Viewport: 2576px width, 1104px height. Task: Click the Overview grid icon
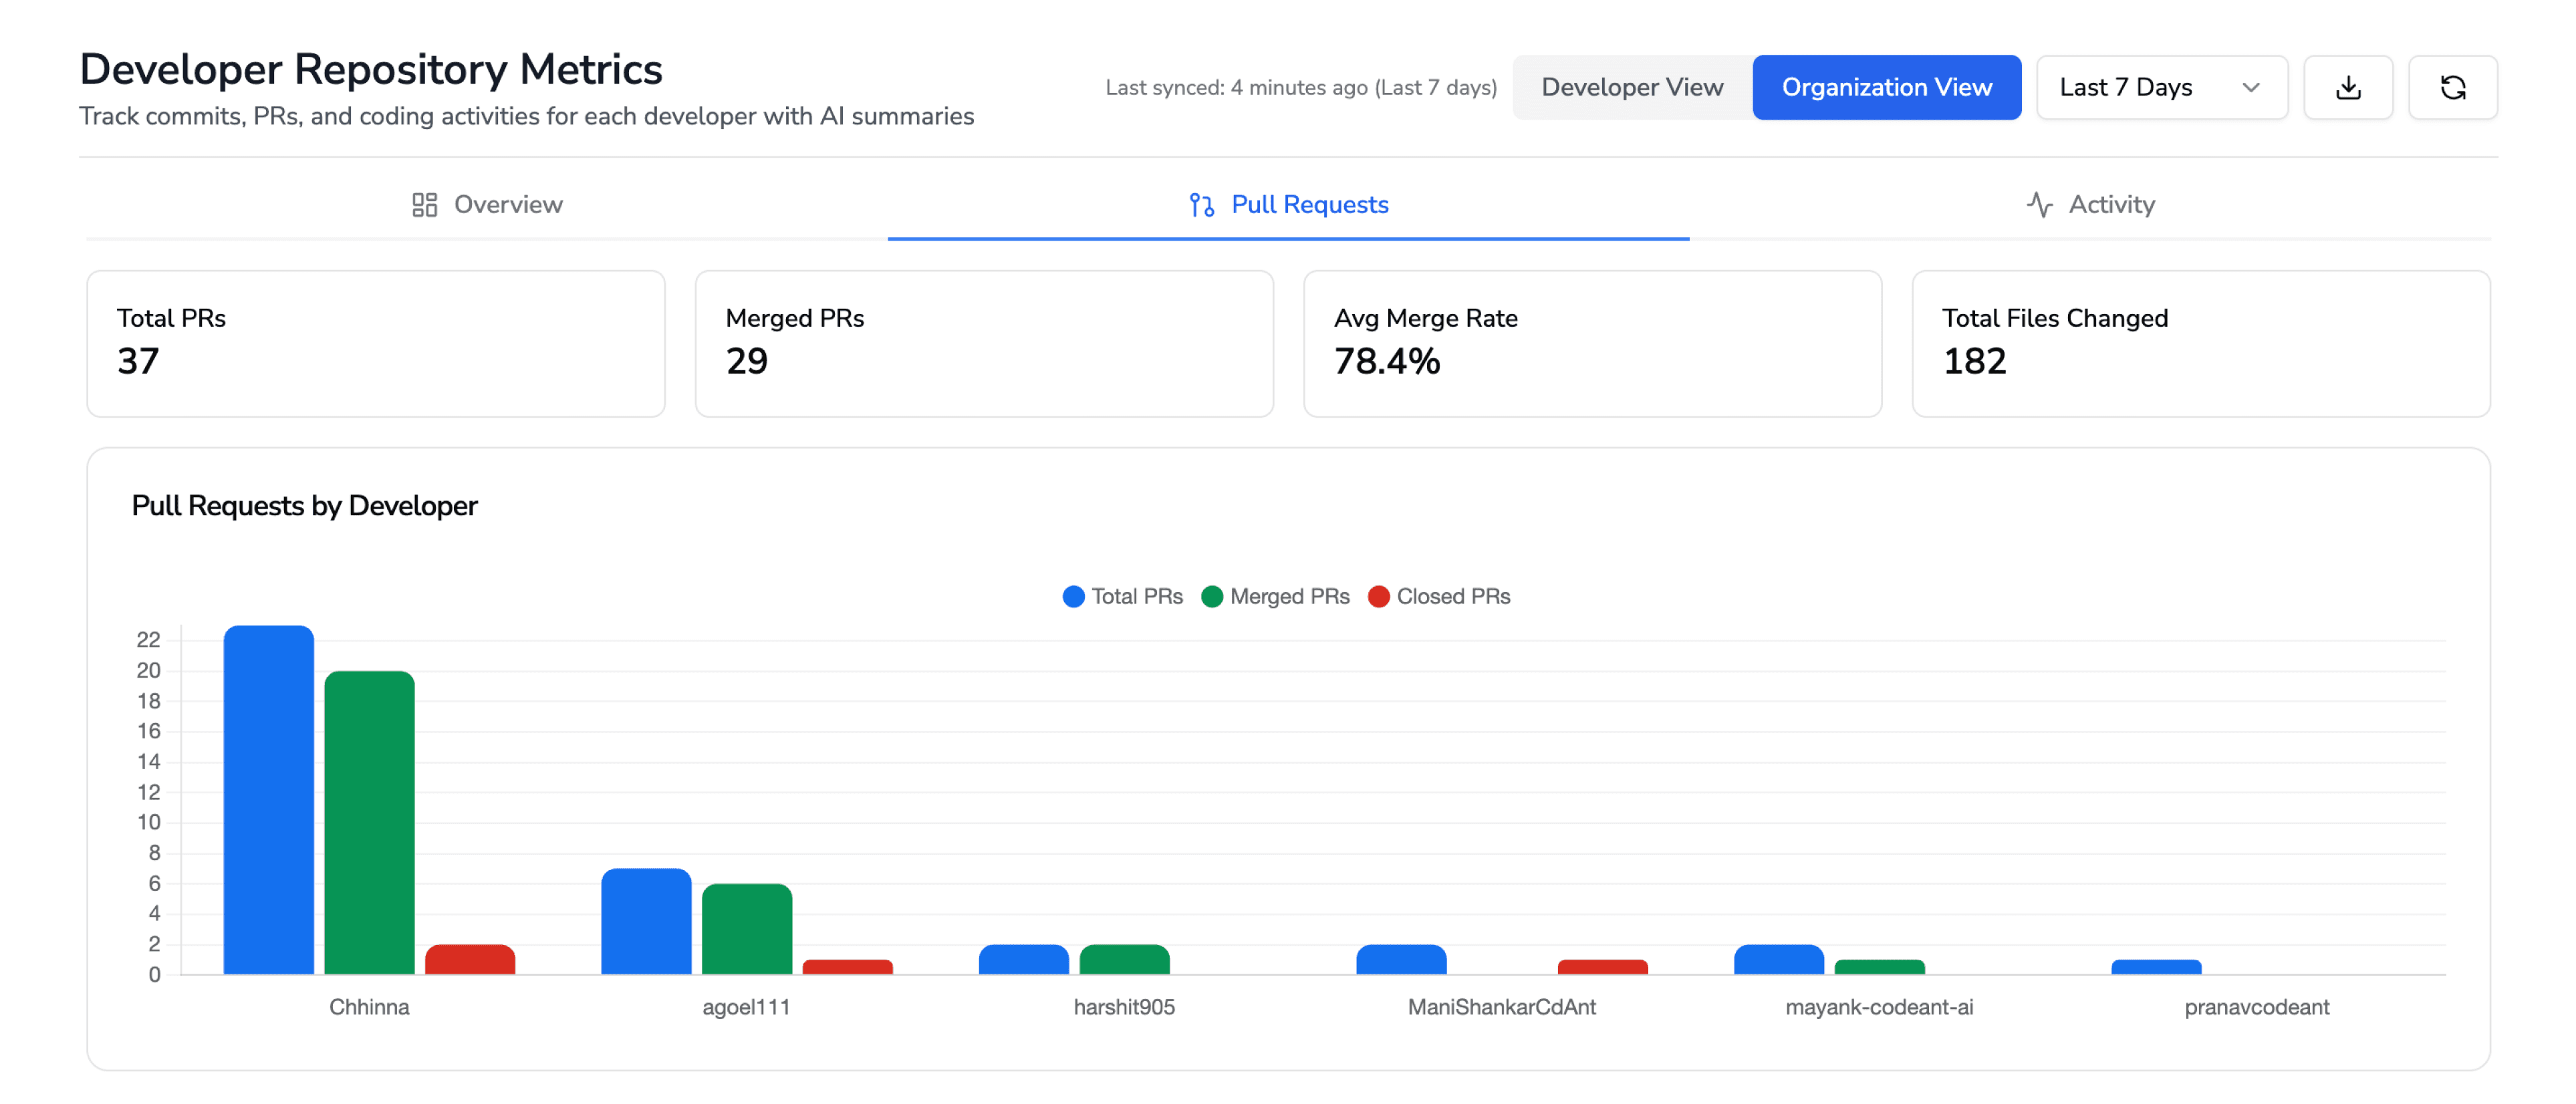coord(424,204)
